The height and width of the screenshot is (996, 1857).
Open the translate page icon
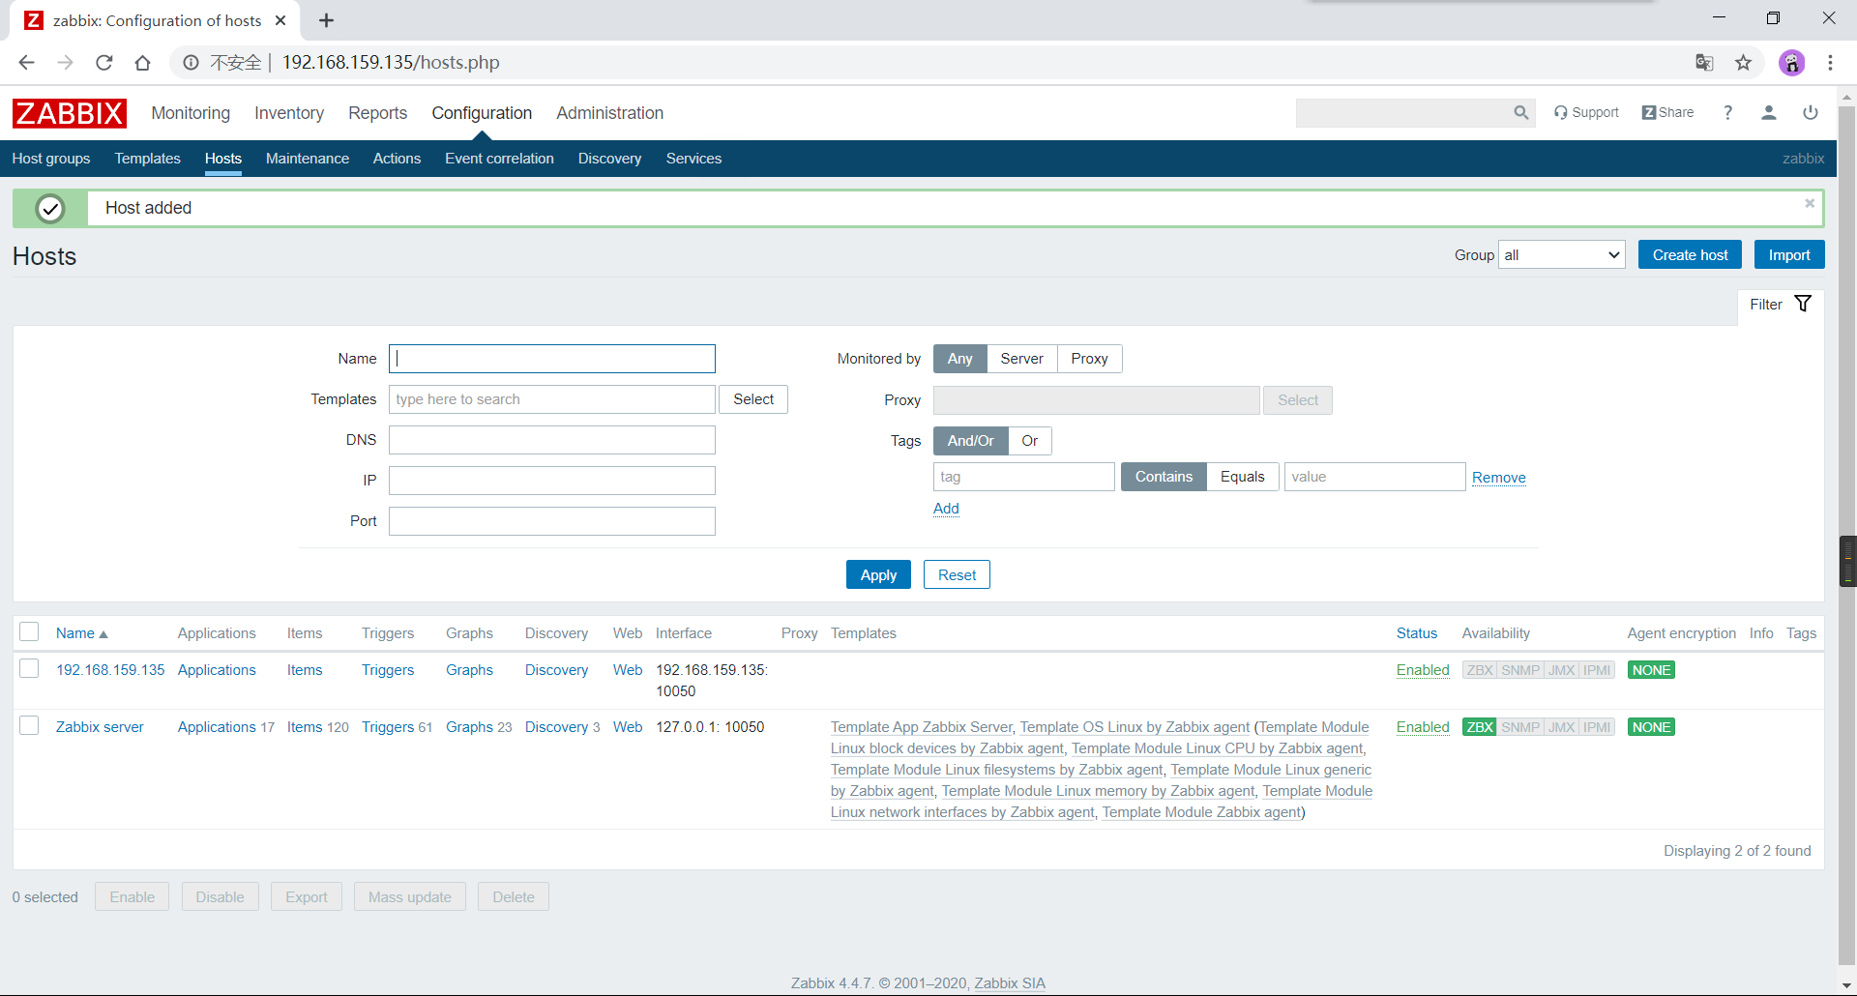1704,63
